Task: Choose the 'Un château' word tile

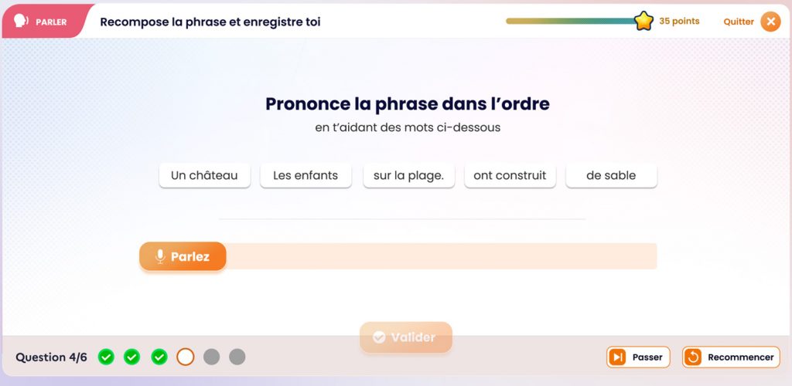Action: (204, 175)
